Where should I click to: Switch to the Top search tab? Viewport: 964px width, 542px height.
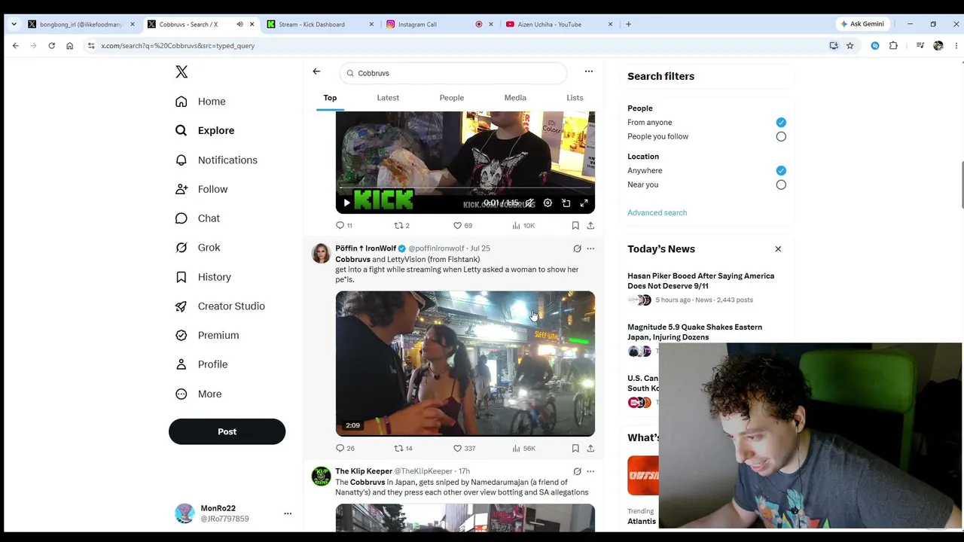tap(330, 98)
